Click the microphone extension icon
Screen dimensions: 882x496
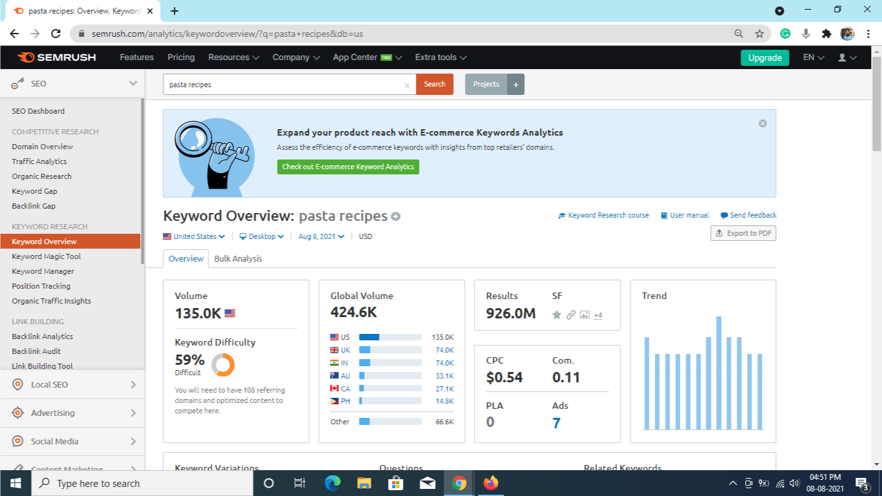pos(806,34)
